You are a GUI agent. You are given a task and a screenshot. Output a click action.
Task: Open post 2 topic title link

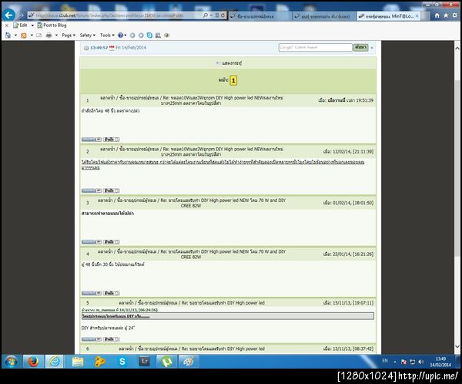pos(191,152)
